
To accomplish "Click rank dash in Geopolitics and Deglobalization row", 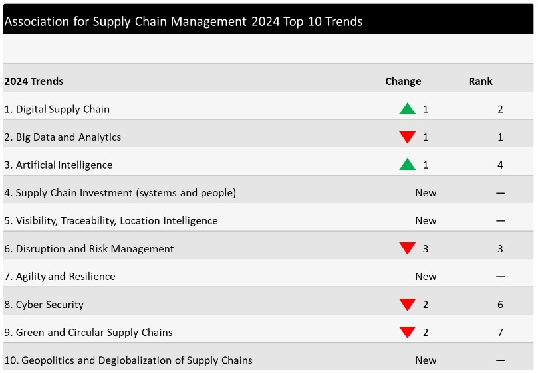I will (500, 360).
